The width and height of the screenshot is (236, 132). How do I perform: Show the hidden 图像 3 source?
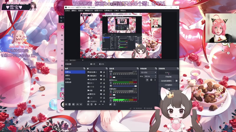[x=101, y=83]
